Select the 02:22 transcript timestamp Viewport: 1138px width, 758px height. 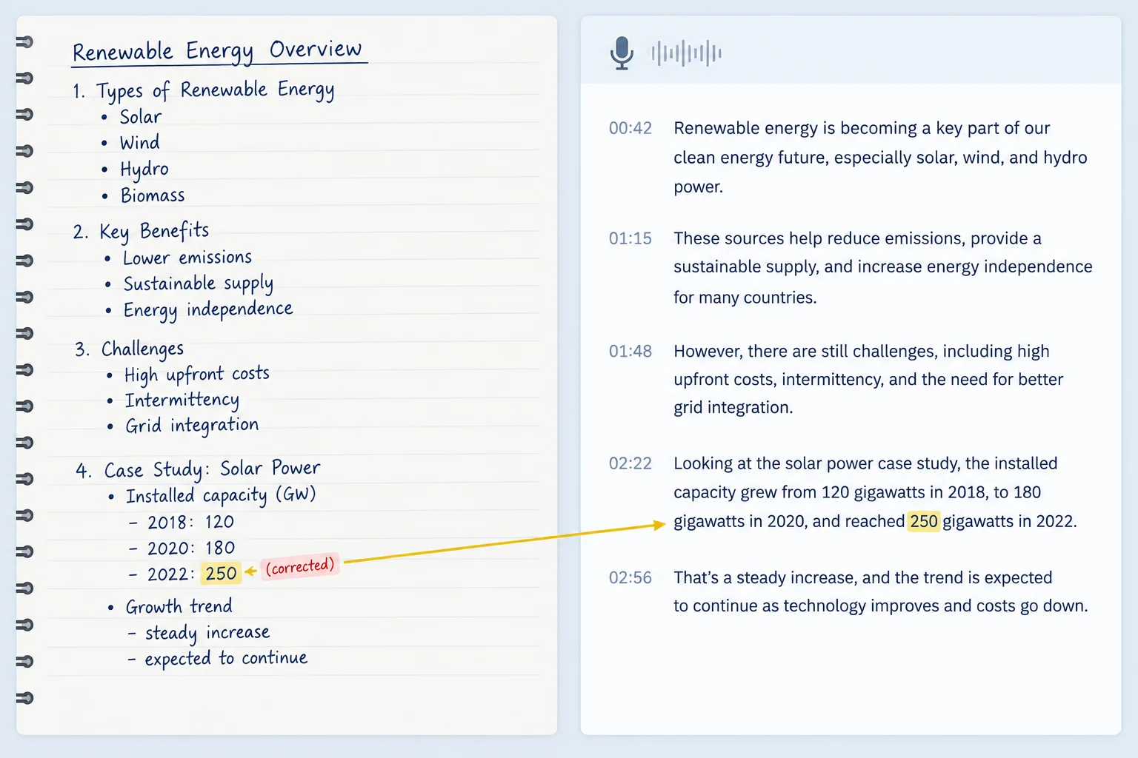point(630,463)
